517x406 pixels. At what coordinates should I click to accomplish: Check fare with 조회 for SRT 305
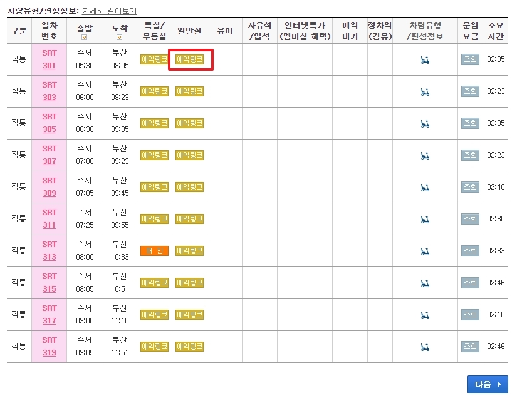[x=470, y=123]
